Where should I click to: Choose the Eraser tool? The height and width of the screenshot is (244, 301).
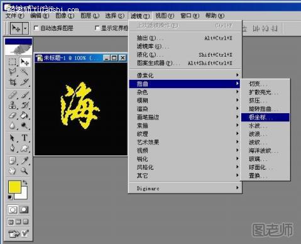[13, 115]
